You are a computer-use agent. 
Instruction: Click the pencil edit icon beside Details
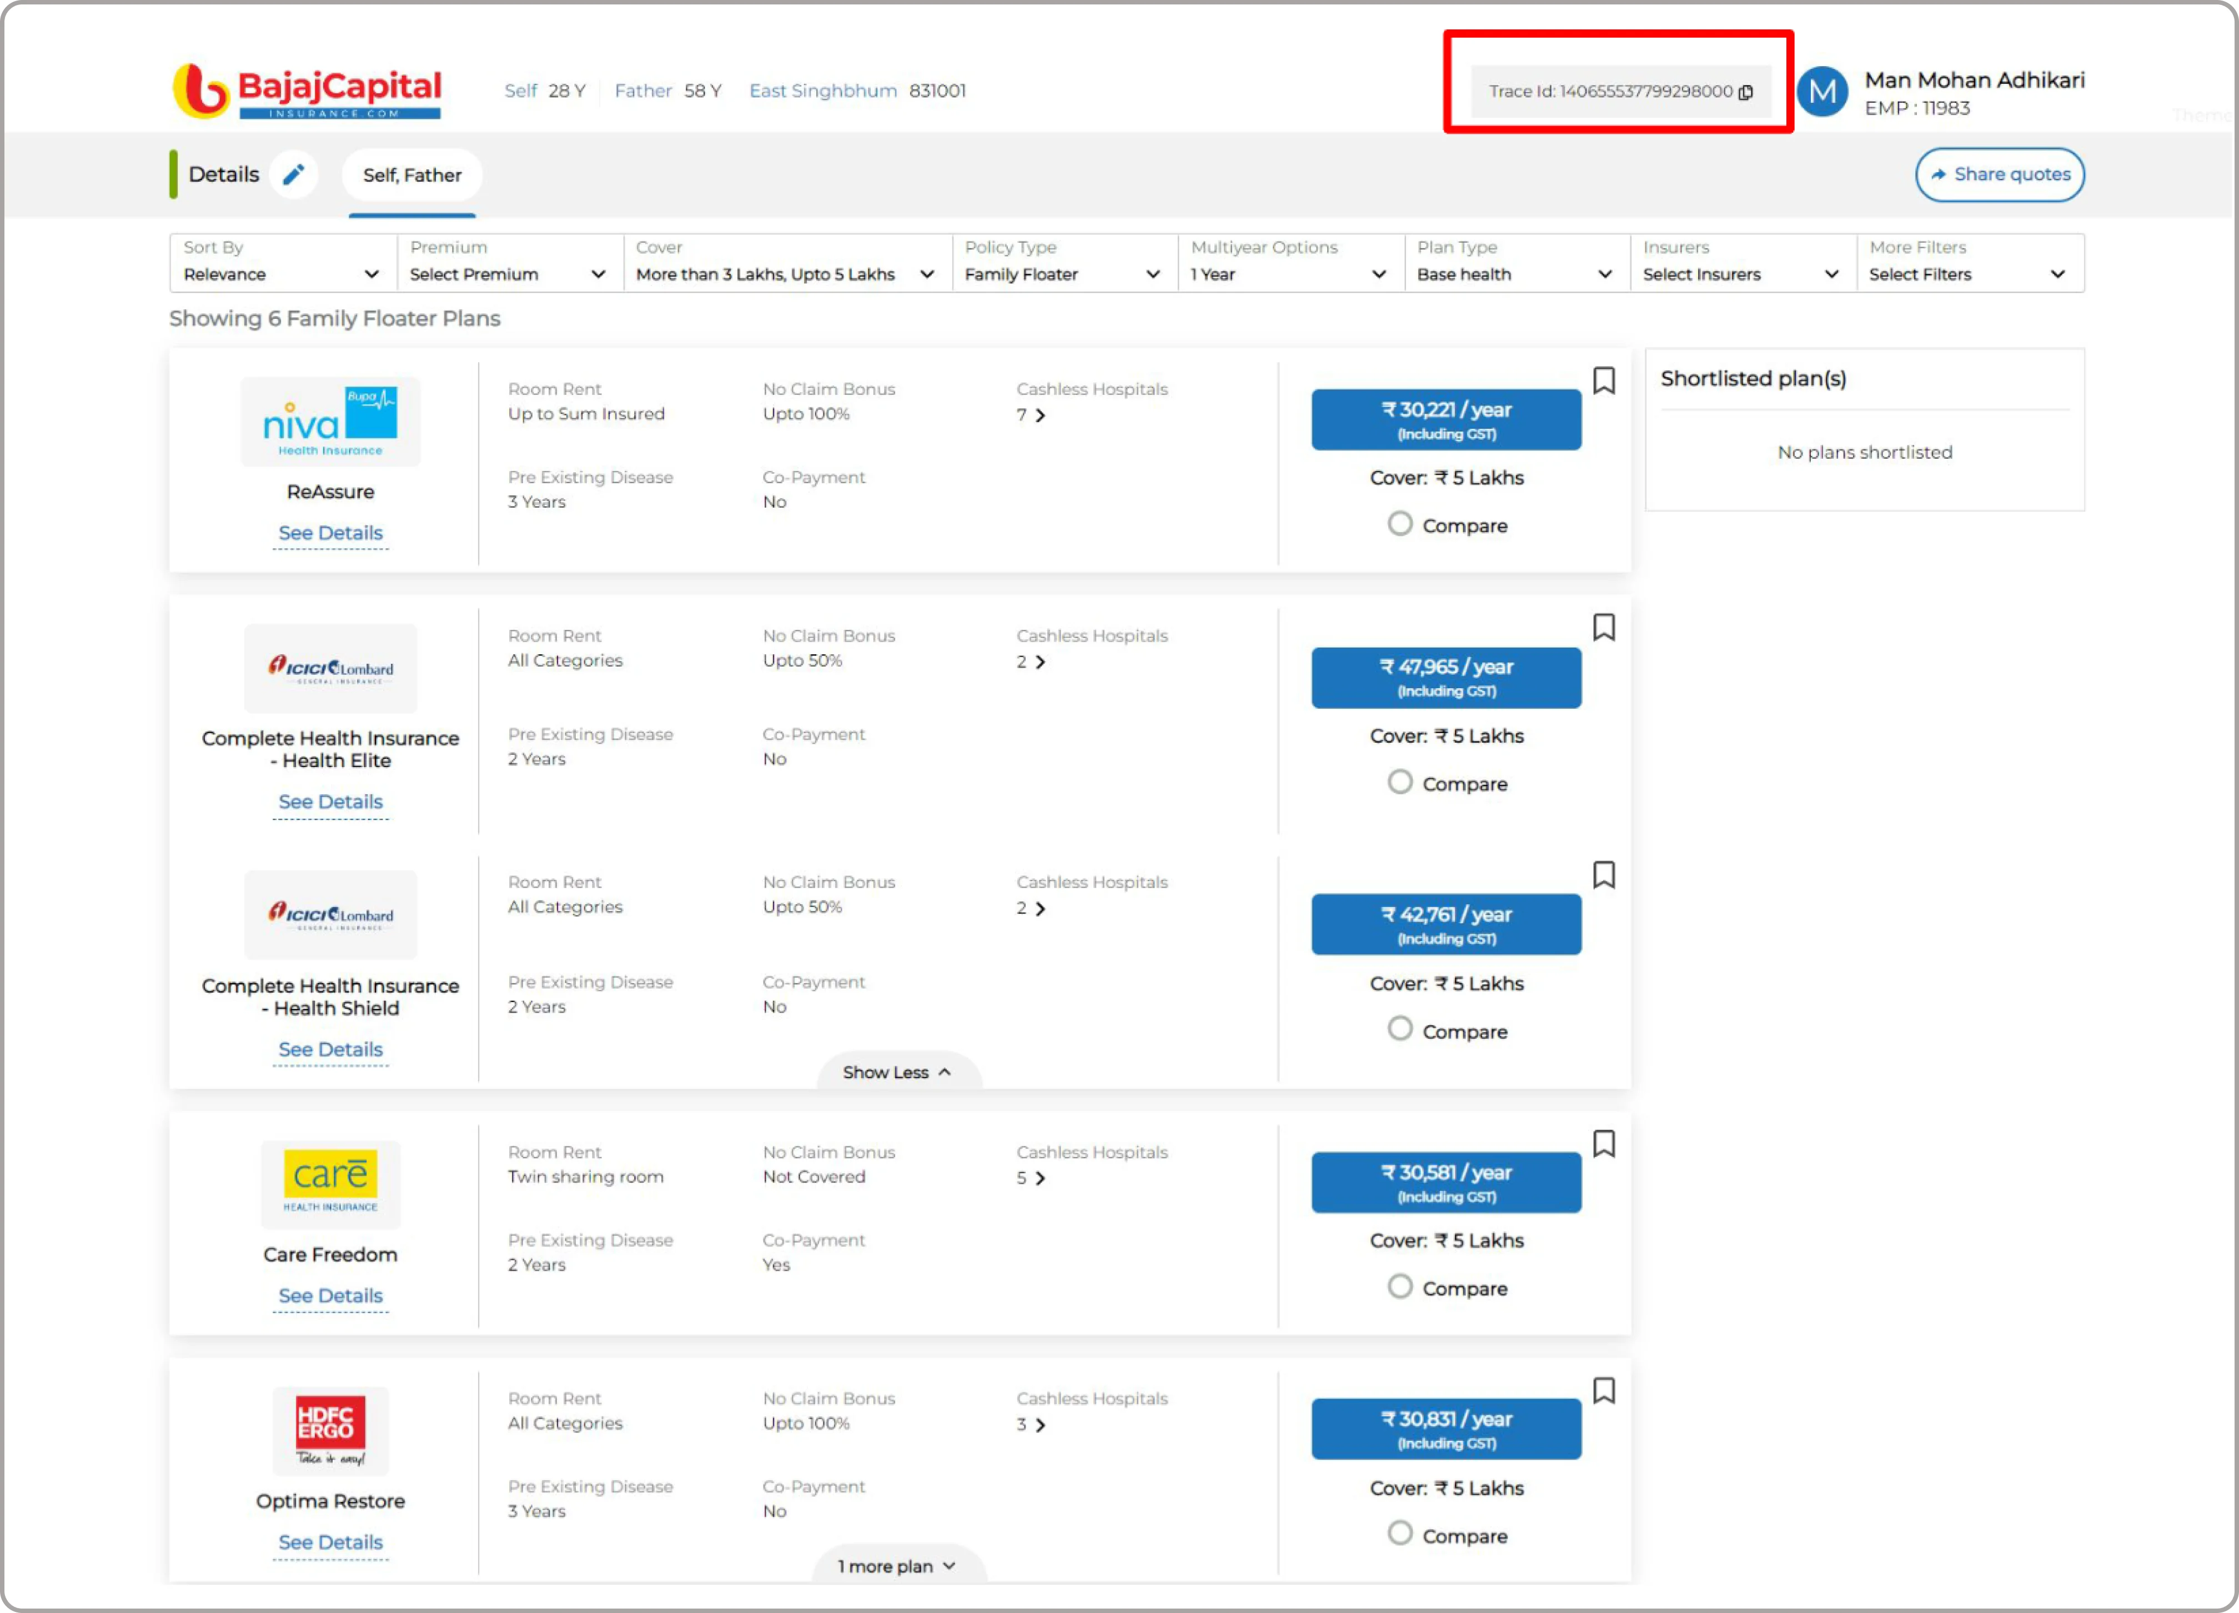point(293,175)
